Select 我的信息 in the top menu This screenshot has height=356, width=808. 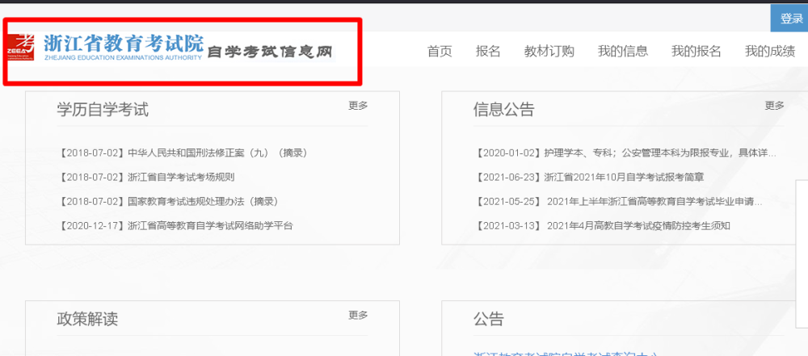click(x=622, y=51)
